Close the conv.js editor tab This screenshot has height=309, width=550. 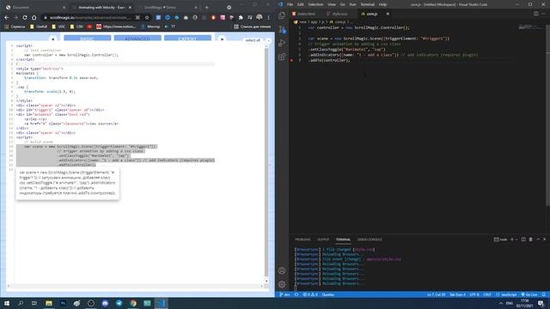click(x=388, y=14)
